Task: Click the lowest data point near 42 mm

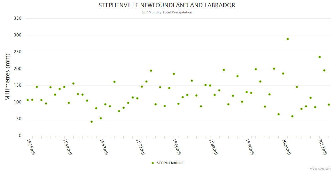Action: 92,122
